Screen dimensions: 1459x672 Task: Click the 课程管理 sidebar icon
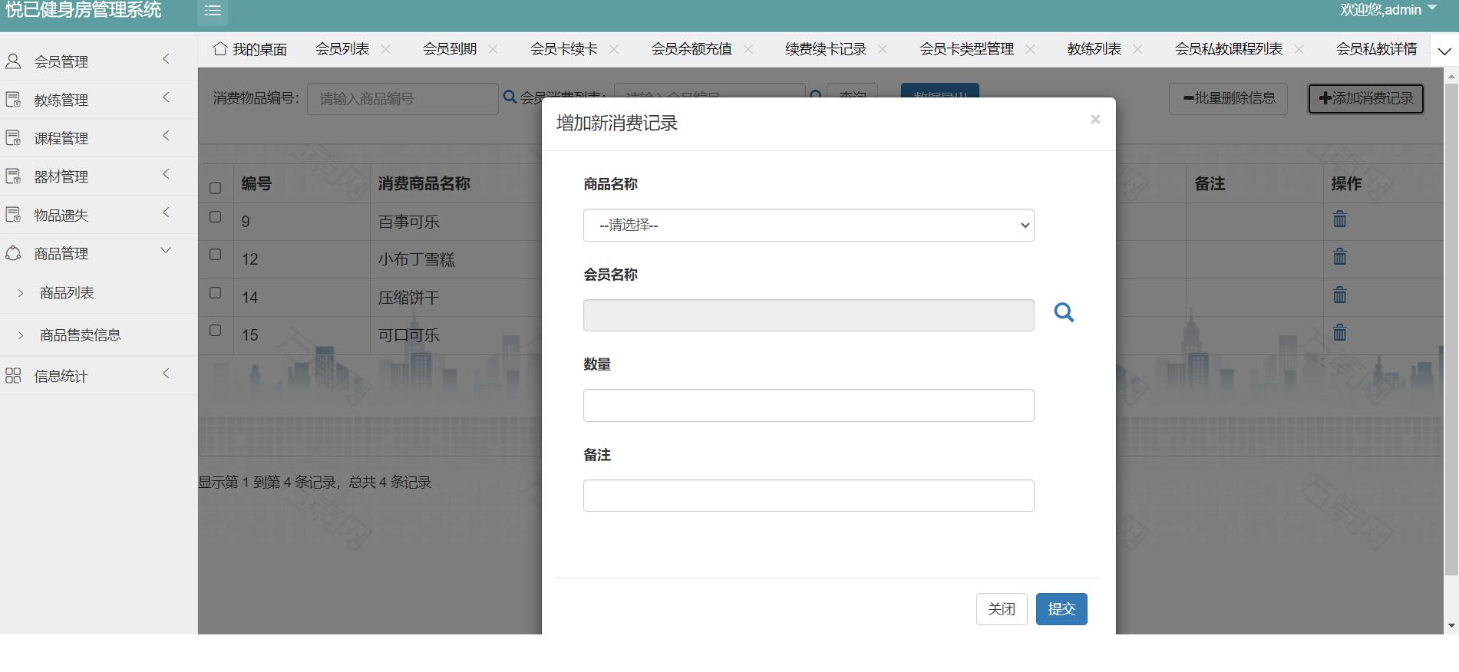(x=13, y=138)
